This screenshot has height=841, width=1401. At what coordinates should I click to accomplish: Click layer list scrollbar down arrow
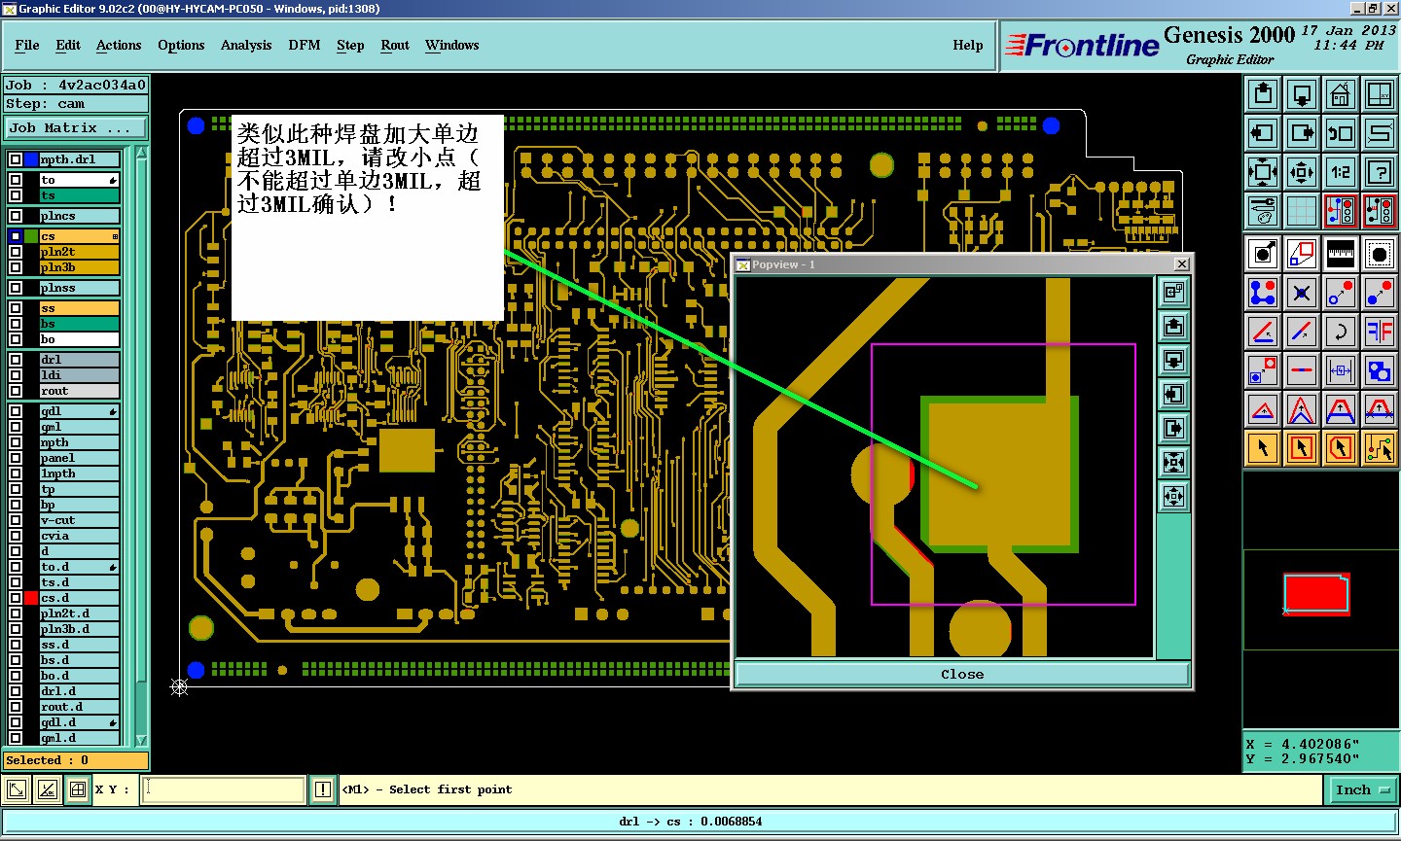tap(141, 741)
